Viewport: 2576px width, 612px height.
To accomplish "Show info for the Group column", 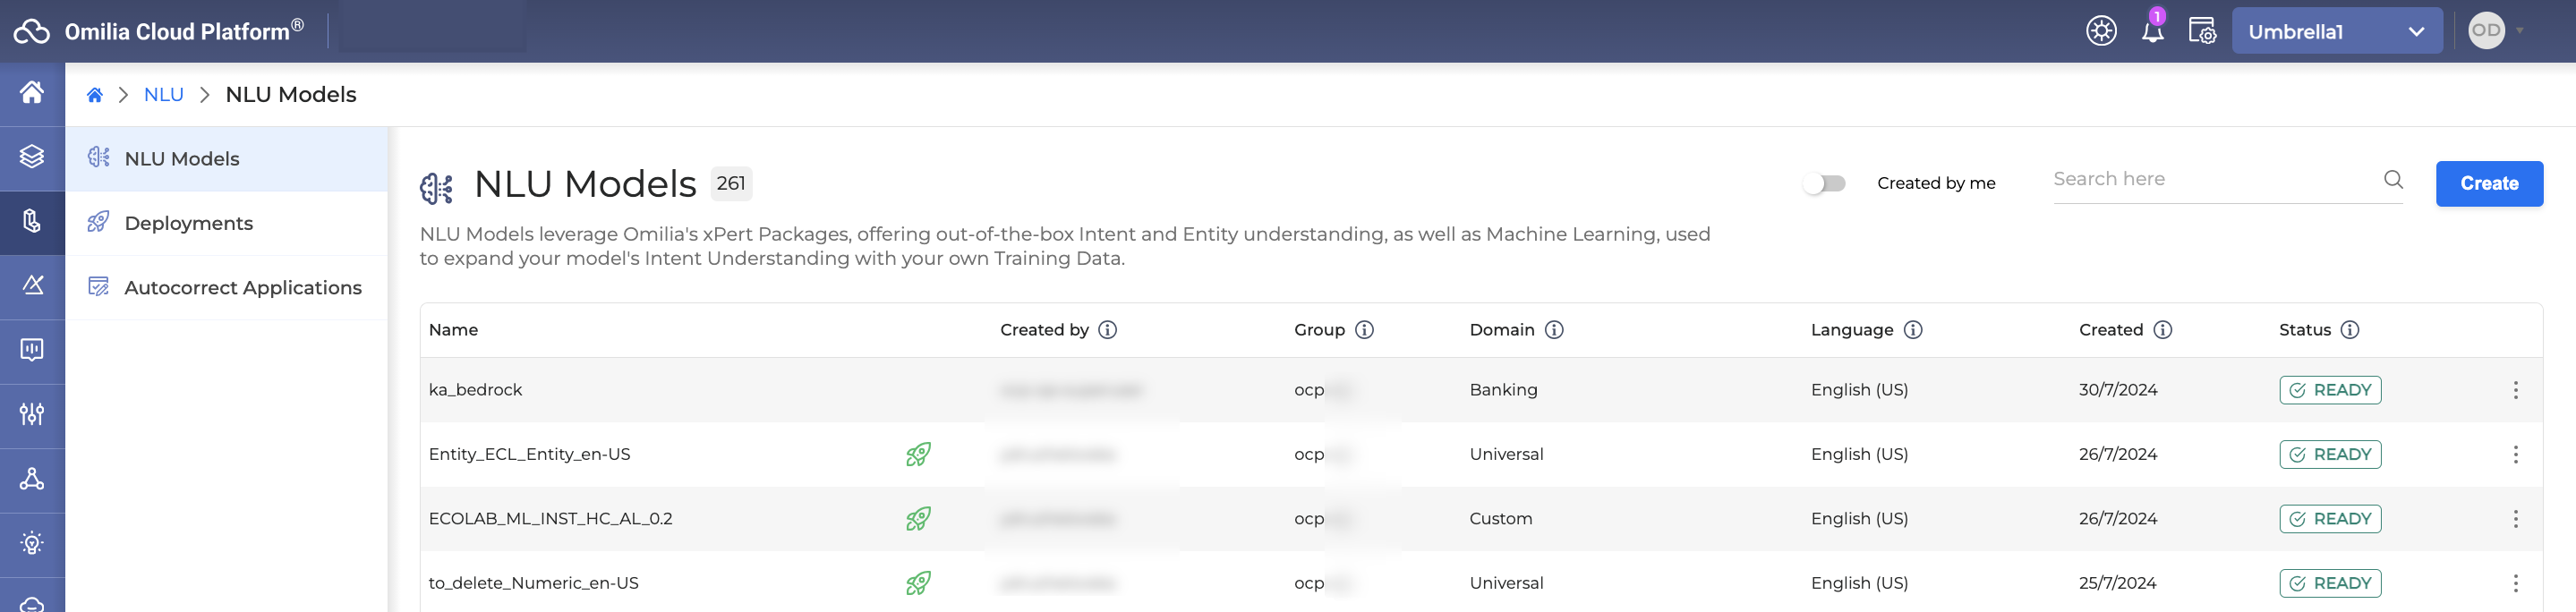I will click(1364, 330).
